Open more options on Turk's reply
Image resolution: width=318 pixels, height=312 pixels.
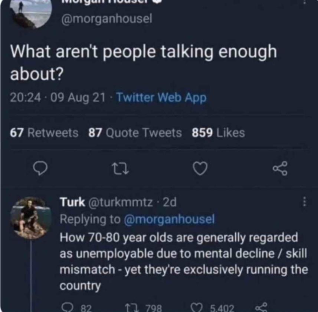pyautogui.click(x=305, y=202)
